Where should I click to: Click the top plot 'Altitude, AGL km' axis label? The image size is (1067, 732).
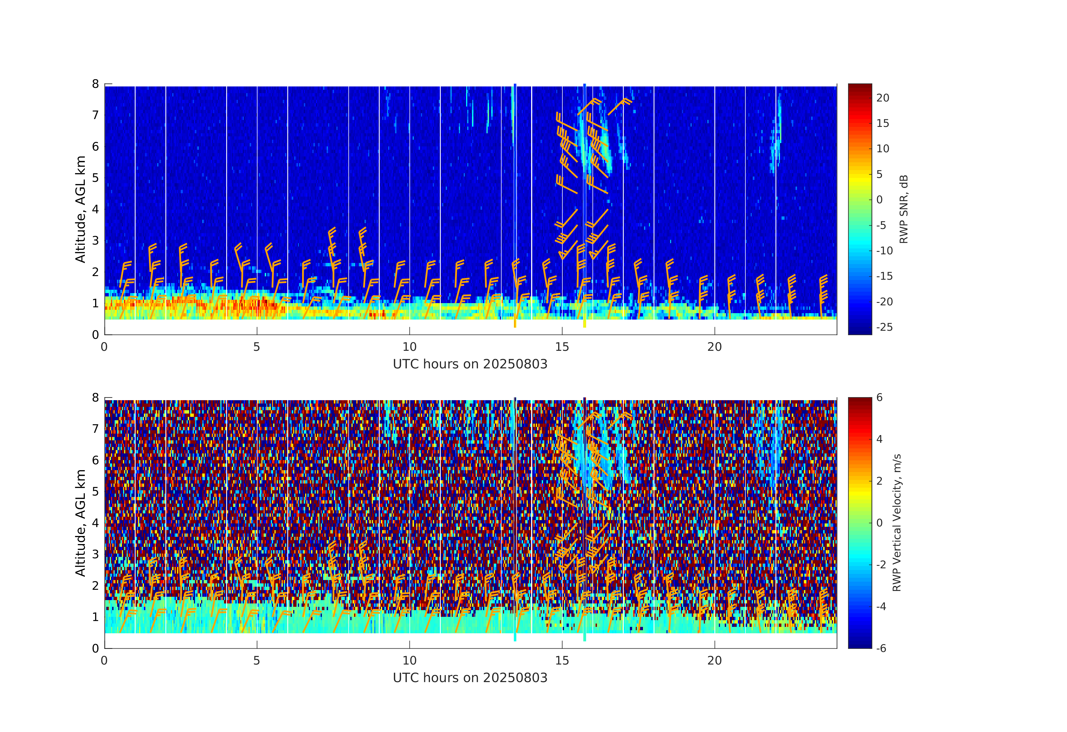(80, 209)
